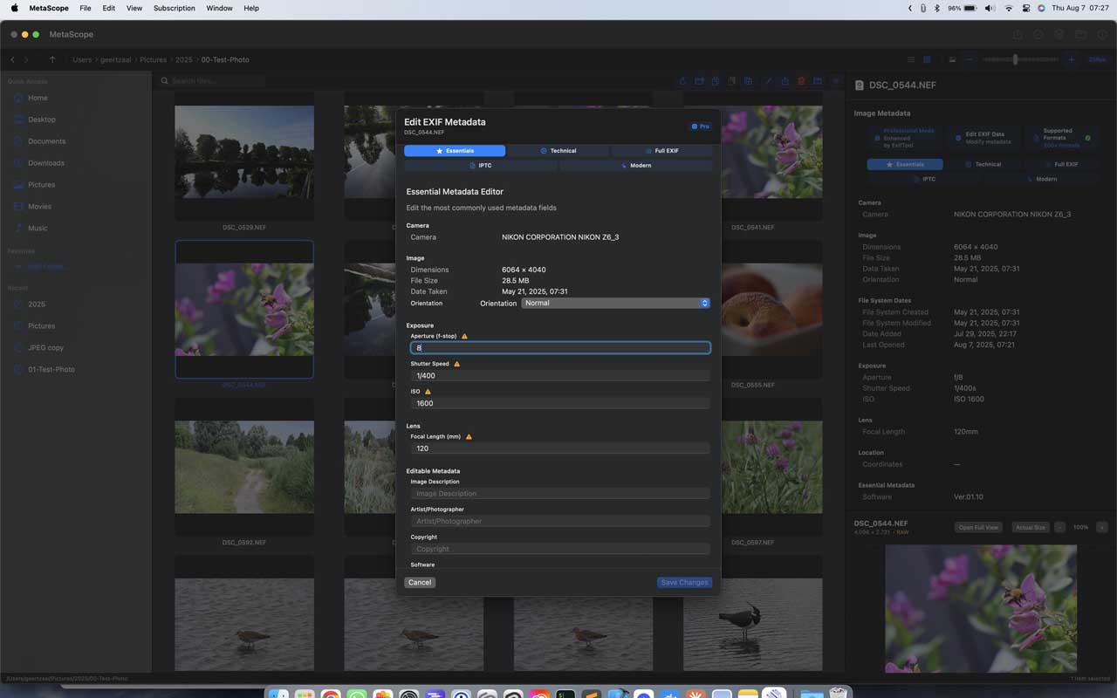The height and width of the screenshot is (698, 1117).
Task: Select Modern tab in edit dialog
Action: 636,166
